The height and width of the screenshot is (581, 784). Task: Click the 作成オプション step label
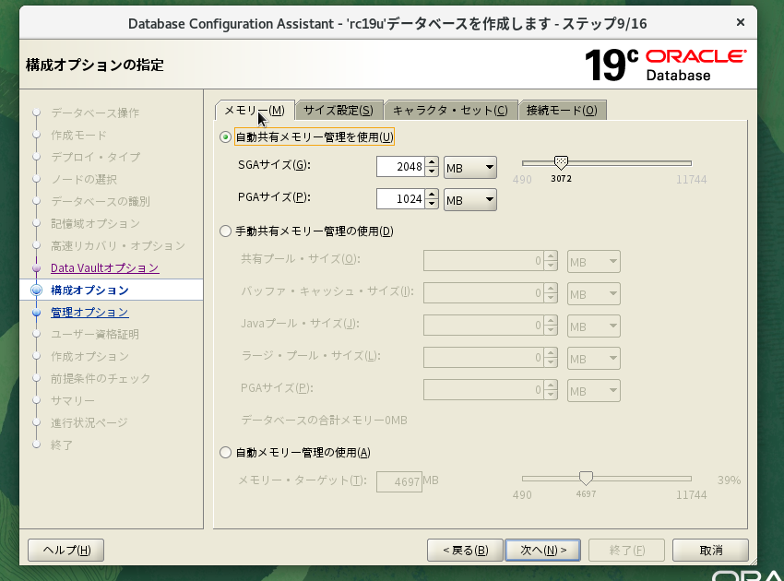89,357
